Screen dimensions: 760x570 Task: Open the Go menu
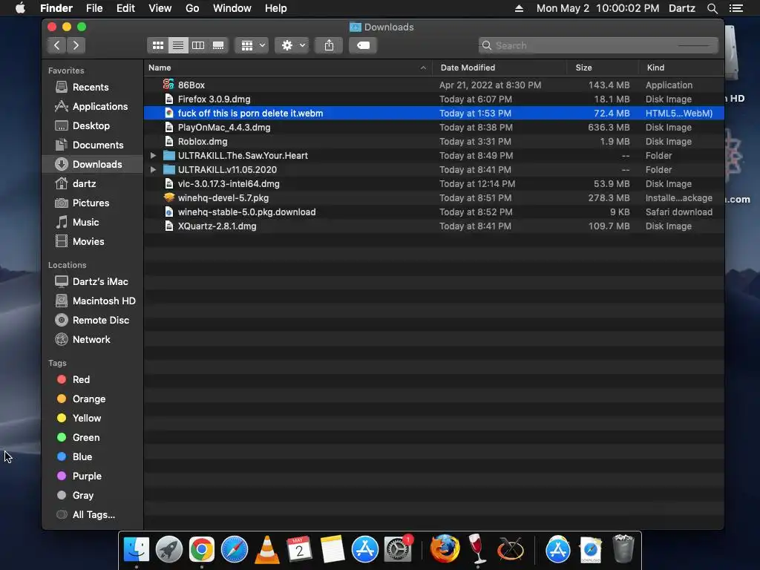point(192,8)
